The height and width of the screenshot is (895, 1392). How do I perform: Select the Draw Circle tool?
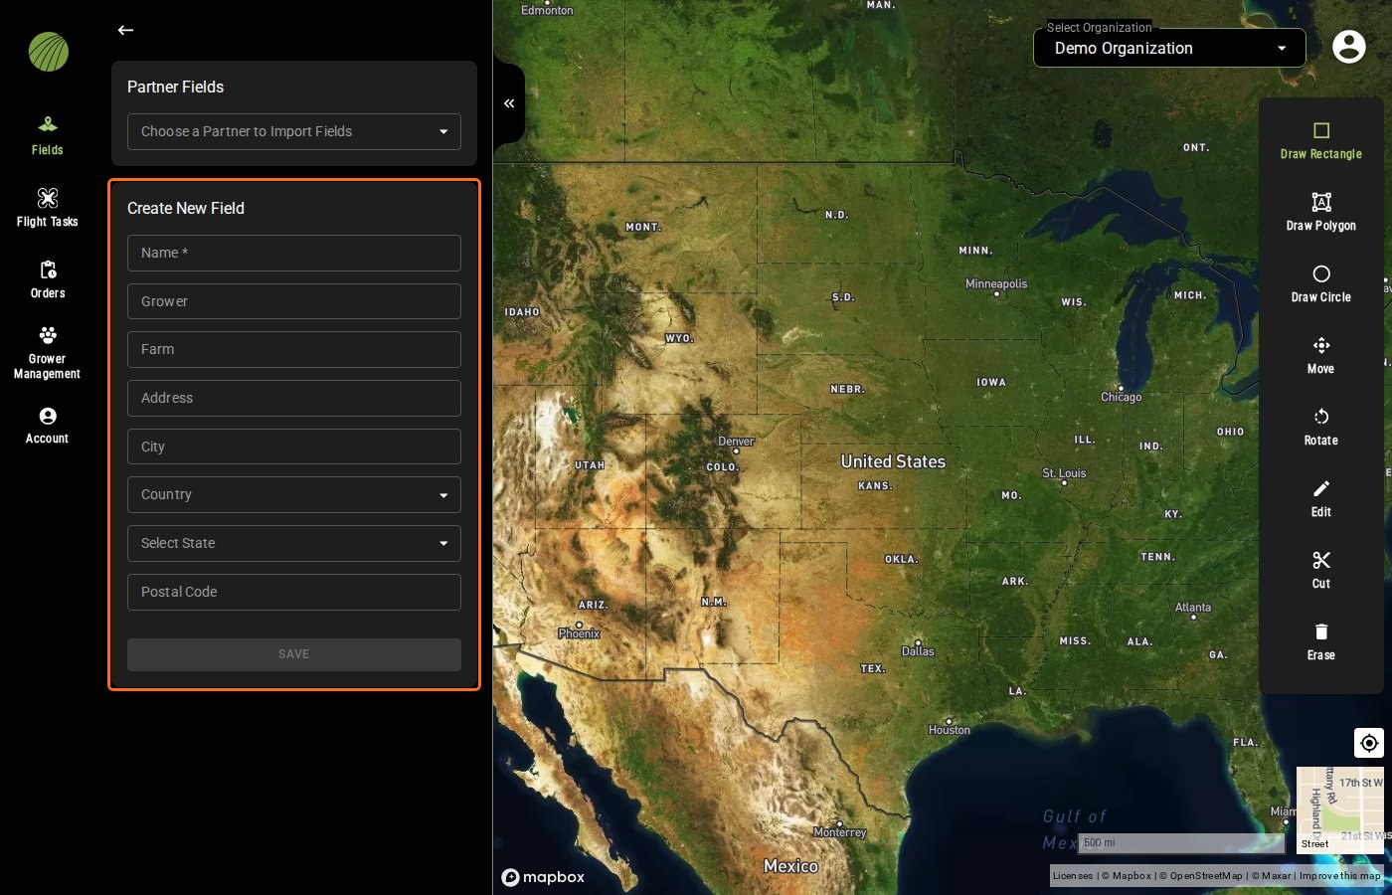(1320, 283)
